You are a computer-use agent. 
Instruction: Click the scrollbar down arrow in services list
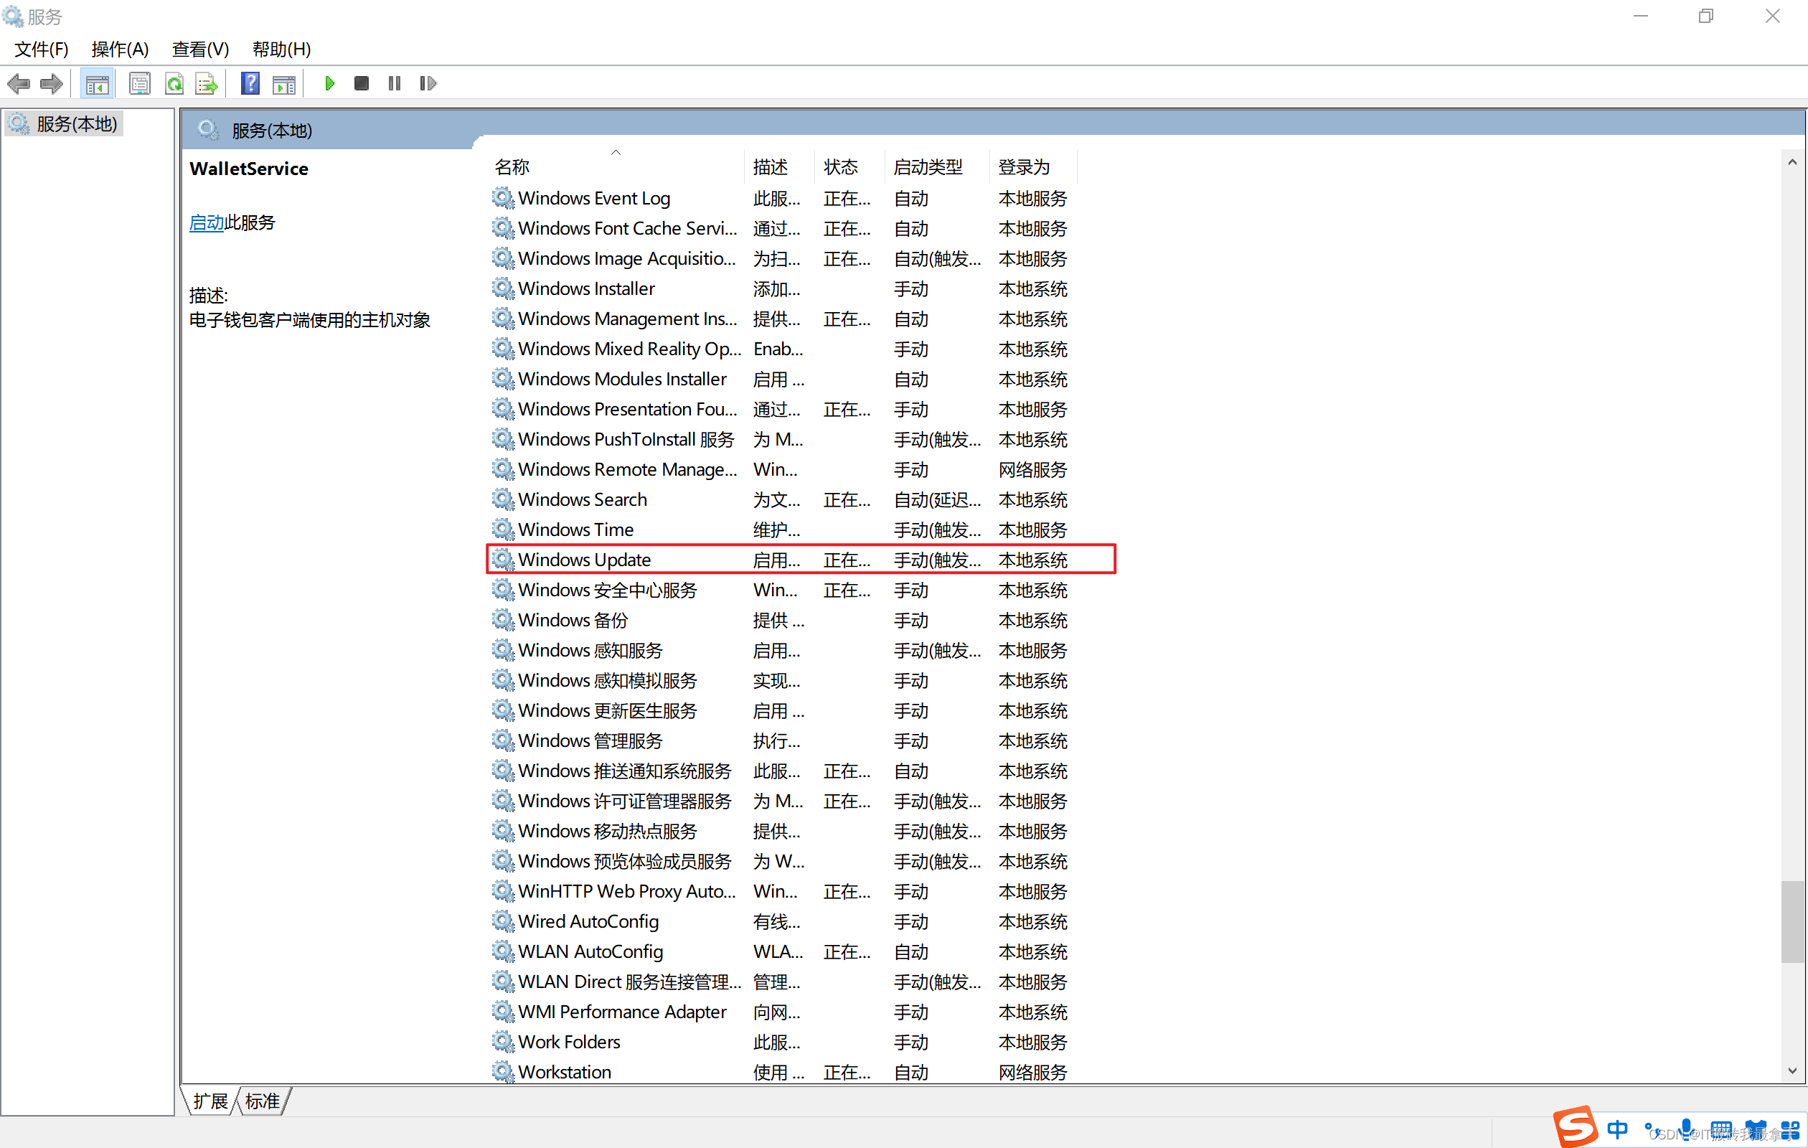click(1792, 1071)
